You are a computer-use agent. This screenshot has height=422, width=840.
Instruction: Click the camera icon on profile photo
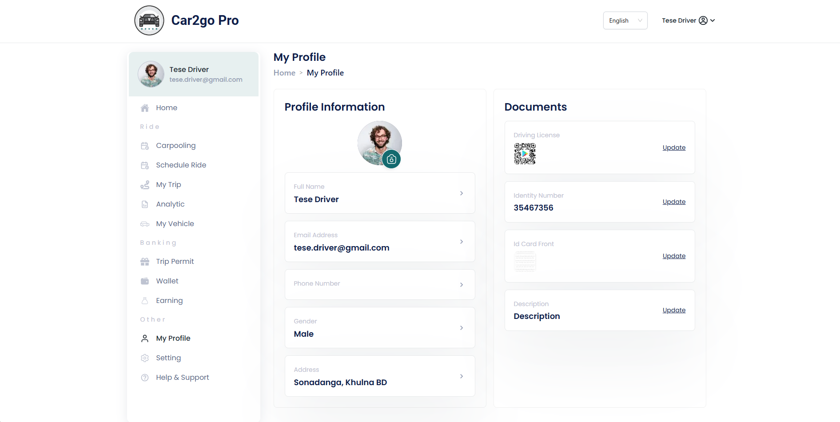tap(391, 159)
